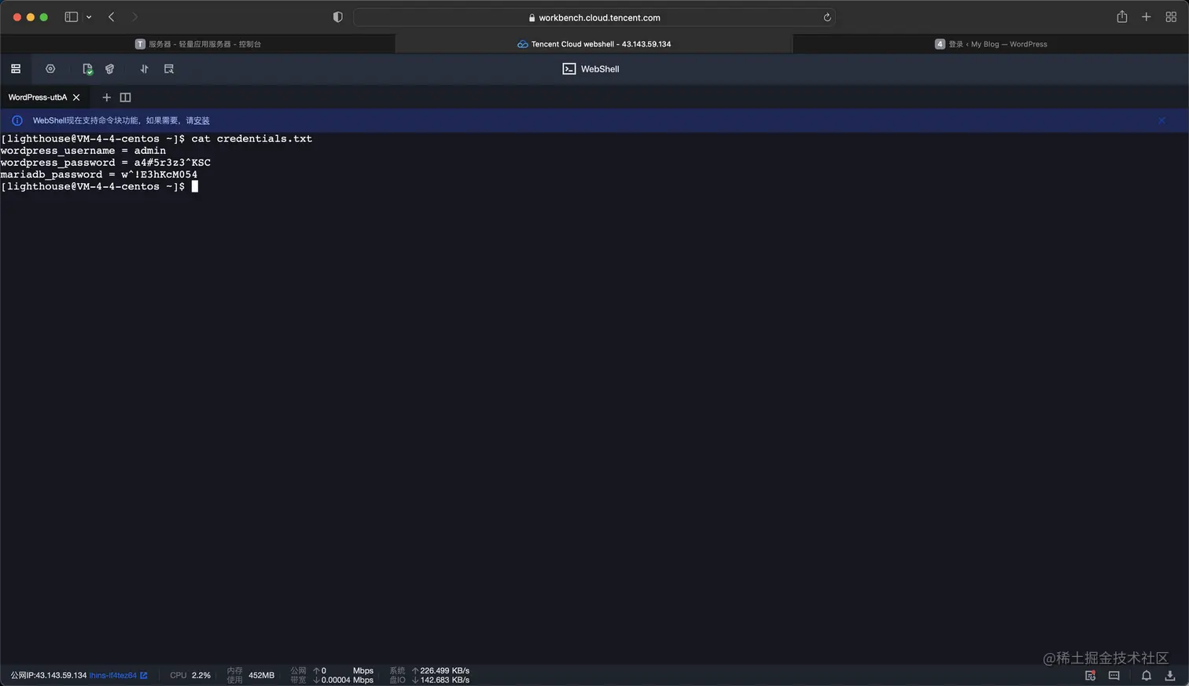Click the Safari address bar workbench.cloud.tencent.com

point(594,17)
